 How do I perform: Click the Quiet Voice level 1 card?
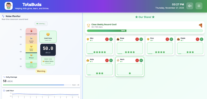click(x=48, y=37)
